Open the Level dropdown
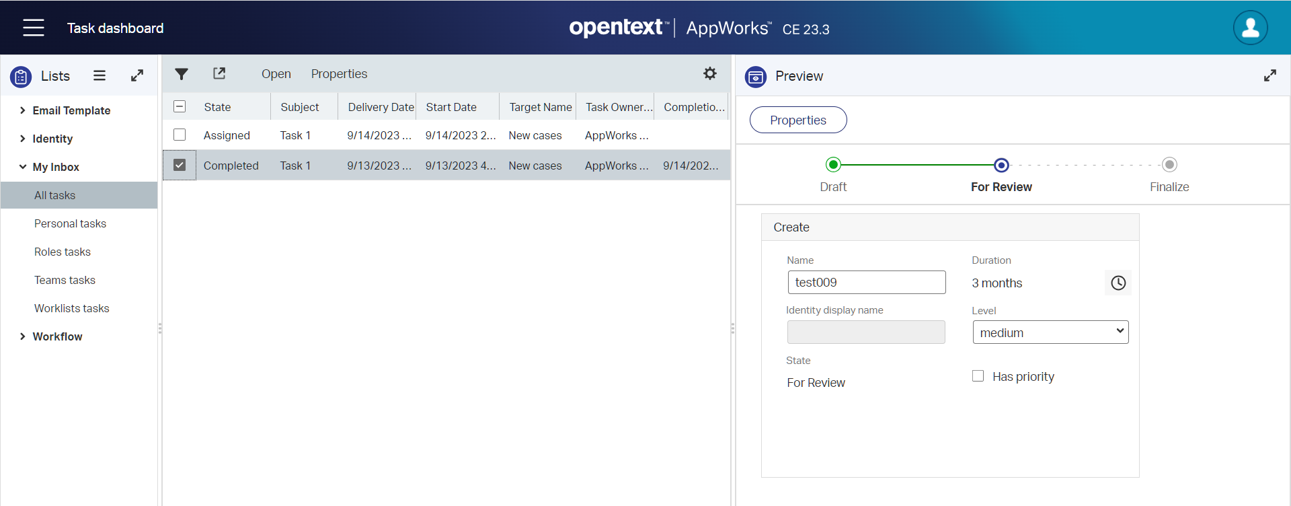 tap(1050, 332)
